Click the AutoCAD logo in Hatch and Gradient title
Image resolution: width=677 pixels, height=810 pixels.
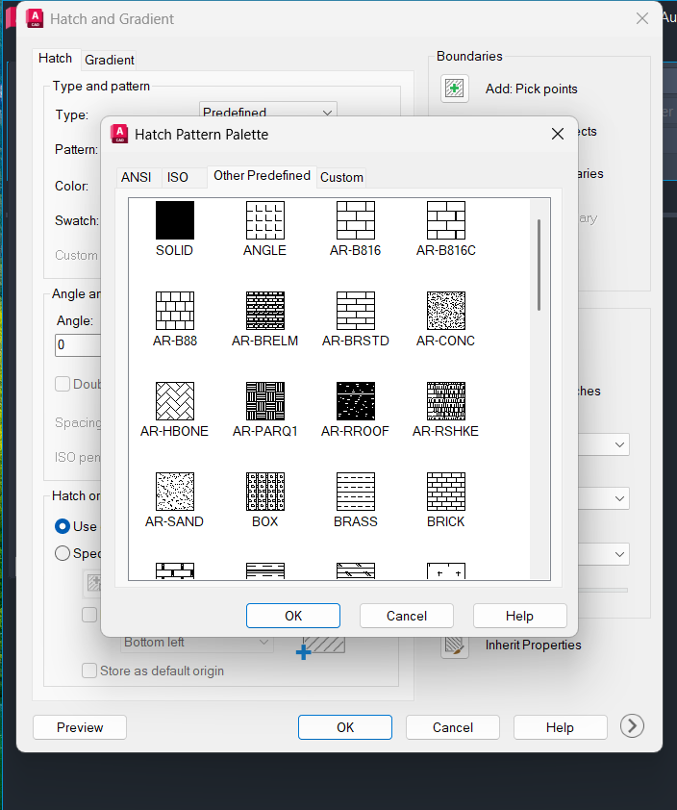(35, 18)
